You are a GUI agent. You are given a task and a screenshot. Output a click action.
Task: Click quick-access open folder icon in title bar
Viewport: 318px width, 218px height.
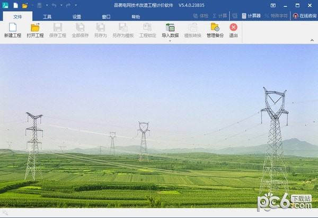(x=25, y=5)
